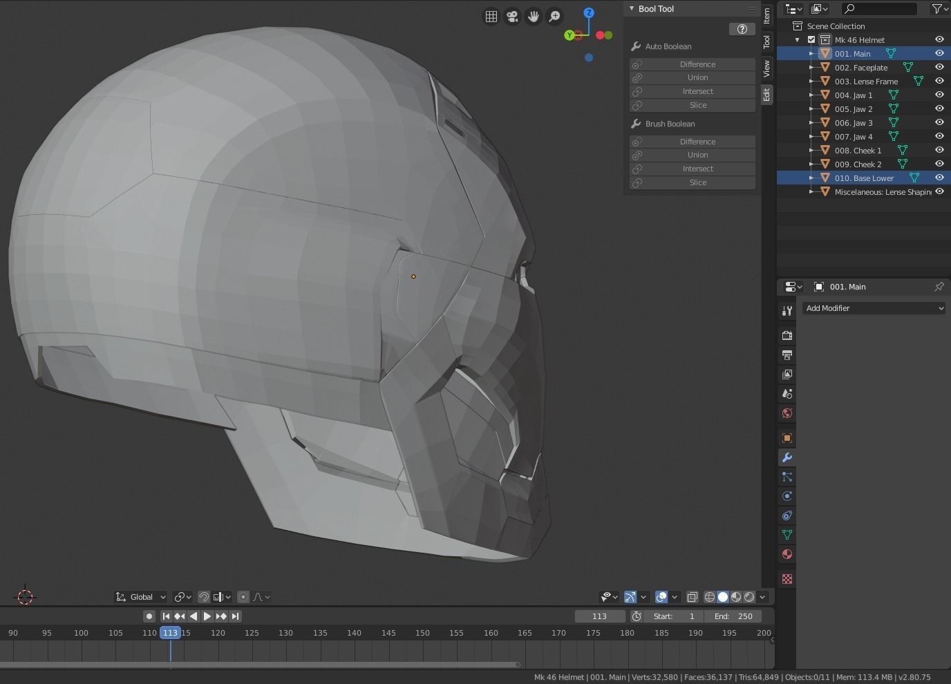The width and height of the screenshot is (951, 684).
Task: Open transform orientation Global dropdown
Action: [x=141, y=597]
